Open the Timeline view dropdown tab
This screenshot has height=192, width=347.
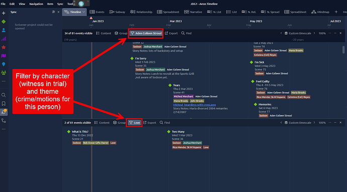[x=74, y=12]
